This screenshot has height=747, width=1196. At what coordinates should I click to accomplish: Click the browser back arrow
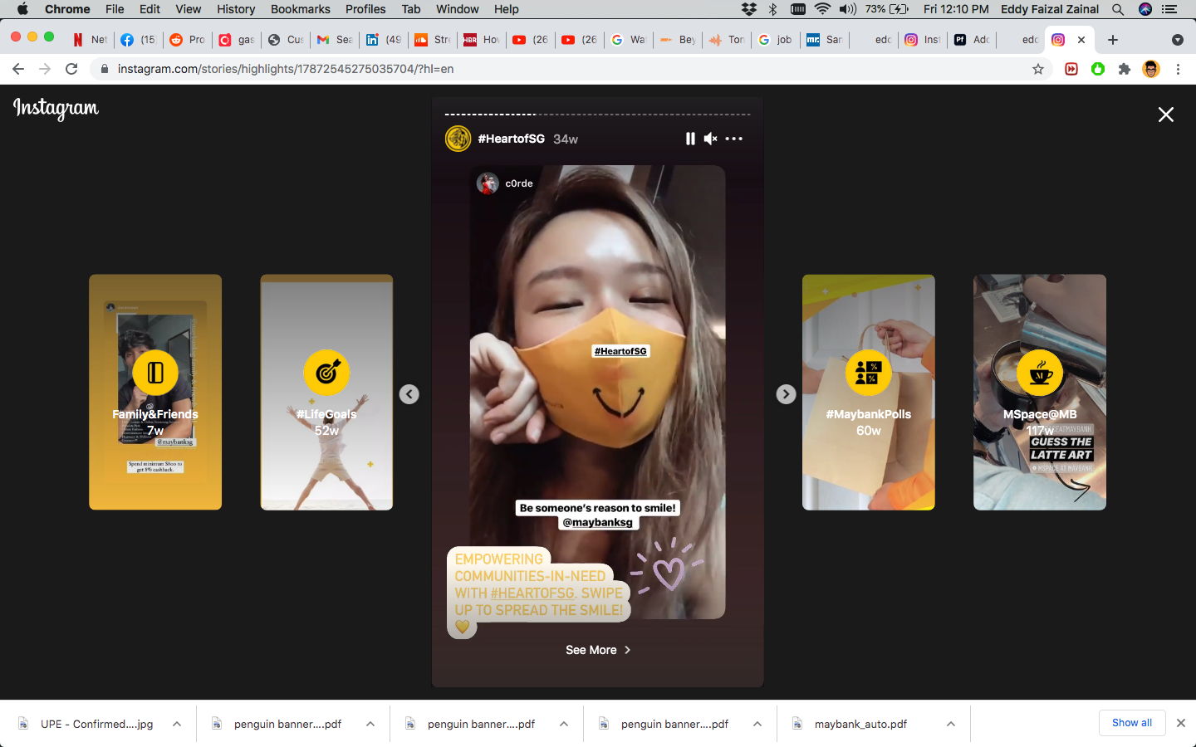(18, 69)
